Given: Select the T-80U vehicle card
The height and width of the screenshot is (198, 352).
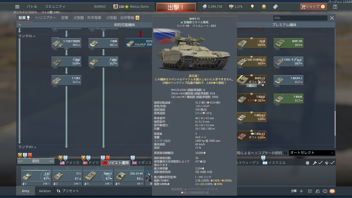Looking at the screenshot, I should pyautogui.click(x=104, y=61).
